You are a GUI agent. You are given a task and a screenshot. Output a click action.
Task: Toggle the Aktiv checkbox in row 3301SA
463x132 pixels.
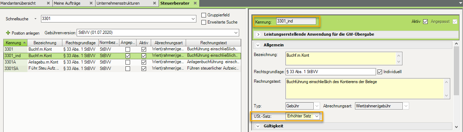pyautogui.click(x=144, y=68)
